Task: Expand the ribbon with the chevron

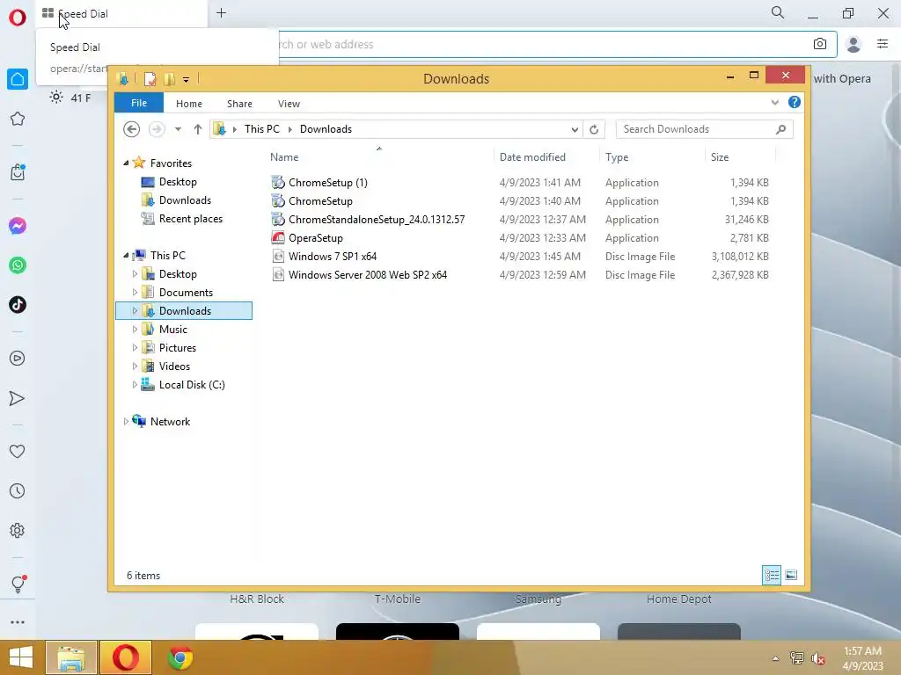Action: pyautogui.click(x=774, y=103)
